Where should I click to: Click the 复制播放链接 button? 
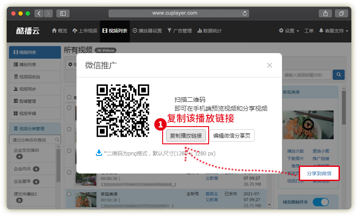tap(186, 135)
